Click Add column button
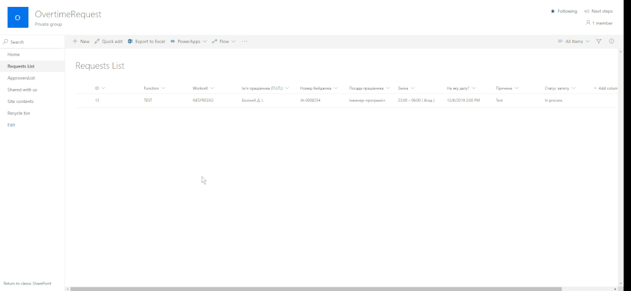Screen dimensions: 631x291 [606, 88]
